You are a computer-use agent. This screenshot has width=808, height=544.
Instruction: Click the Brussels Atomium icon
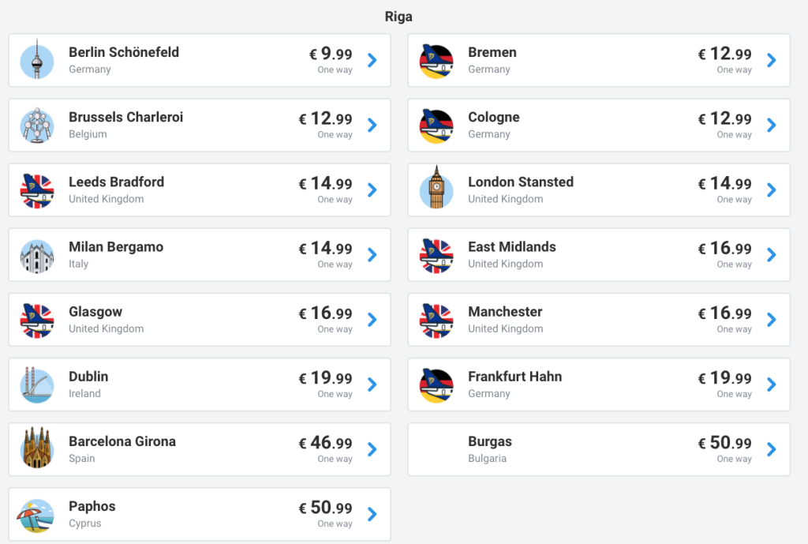click(x=36, y=126)
